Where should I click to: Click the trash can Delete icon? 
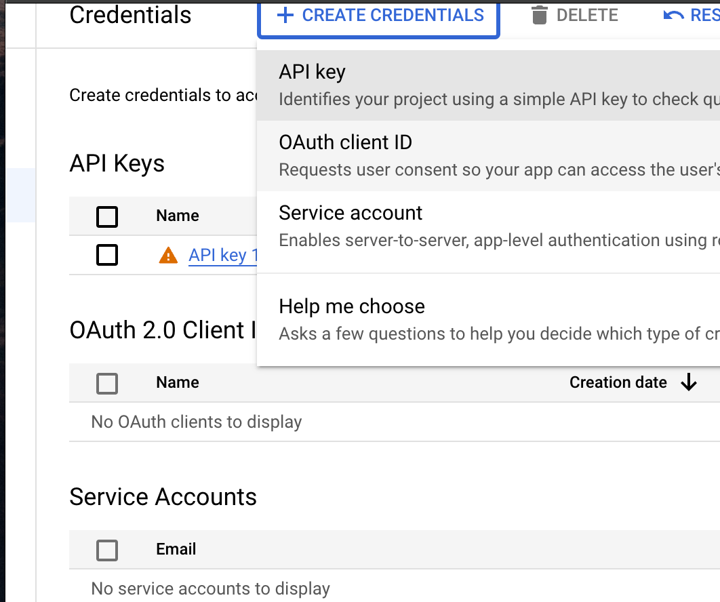point(539,15)
